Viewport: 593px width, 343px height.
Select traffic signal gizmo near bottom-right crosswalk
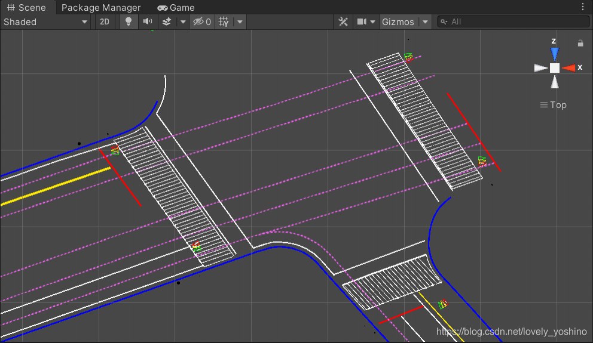(443, 304)
